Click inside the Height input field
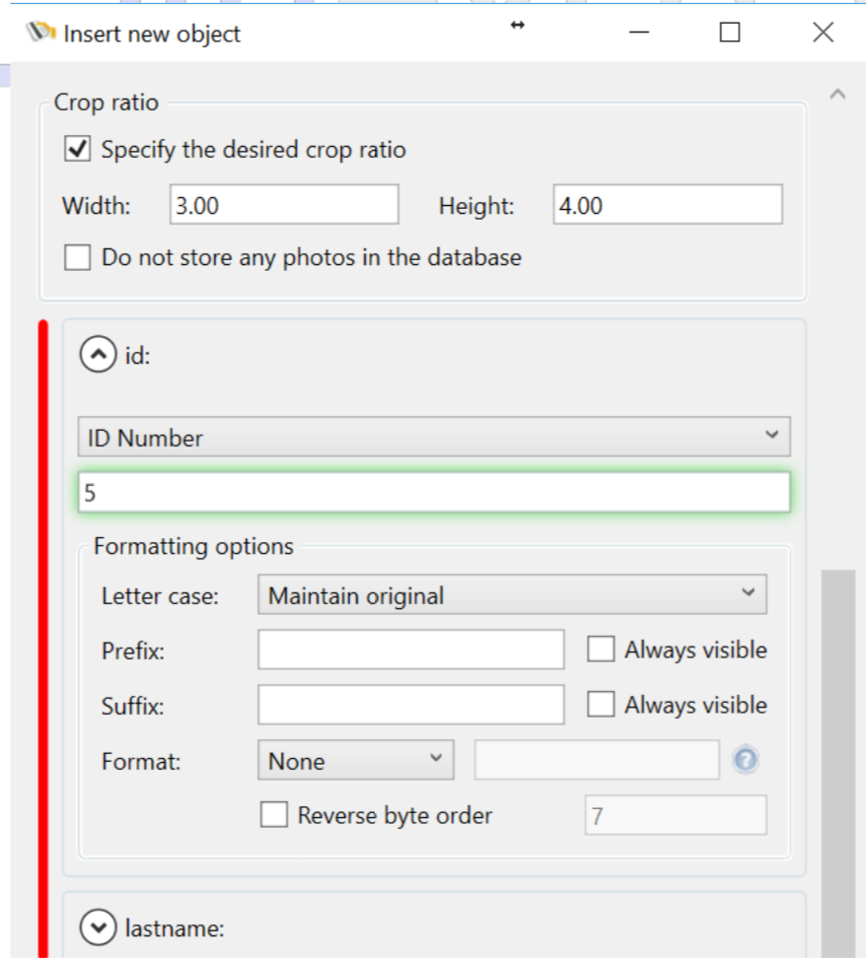Screen dimensions: 866x958 666,204
